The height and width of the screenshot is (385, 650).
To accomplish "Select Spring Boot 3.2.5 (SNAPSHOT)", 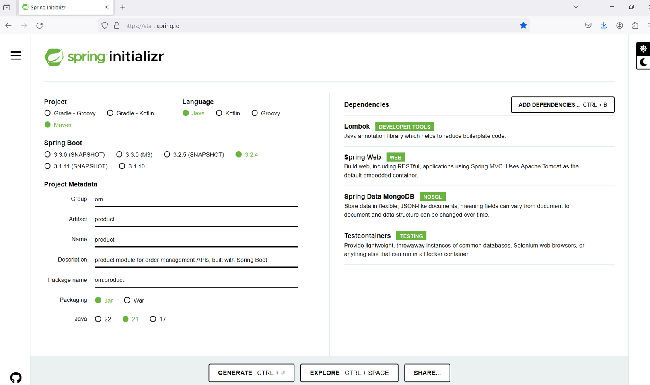I will click(x=194, y=155).
